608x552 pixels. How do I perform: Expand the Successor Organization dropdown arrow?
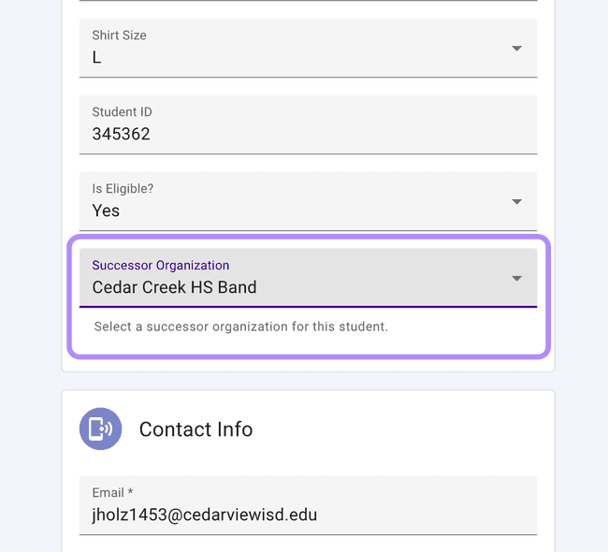(x=516, y=279)
